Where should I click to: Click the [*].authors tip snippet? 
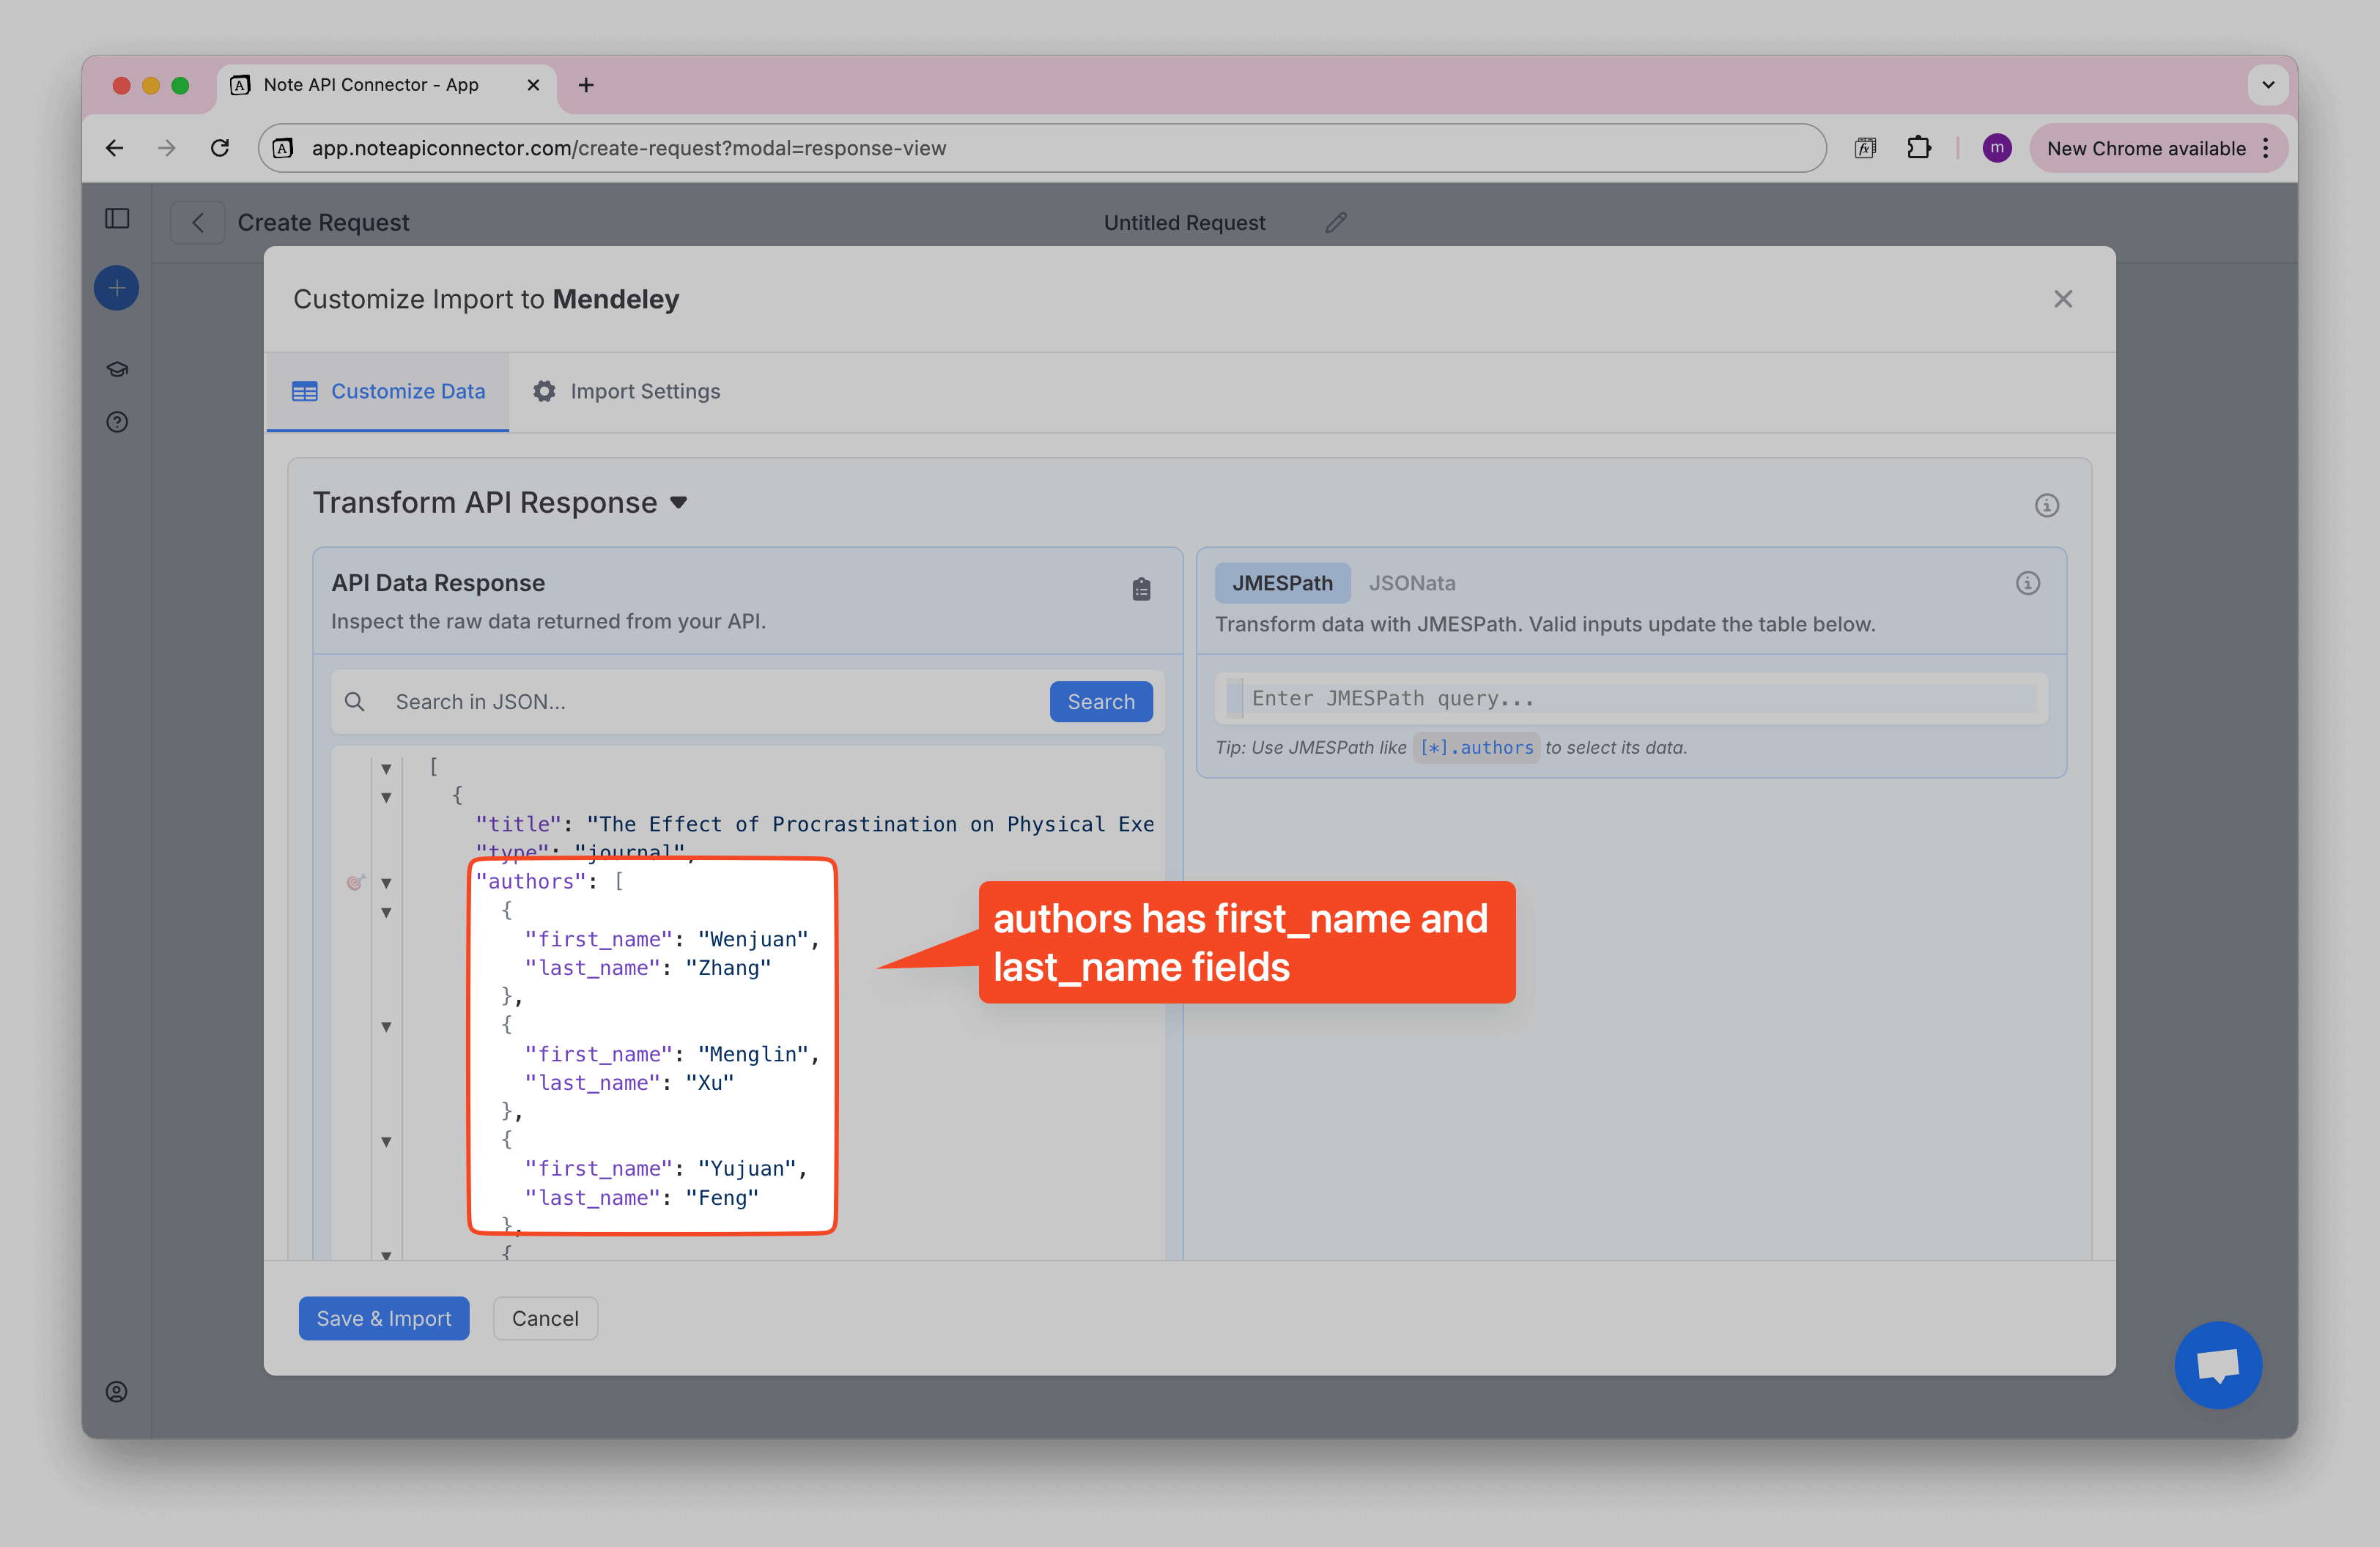(x=1476, y=749)
